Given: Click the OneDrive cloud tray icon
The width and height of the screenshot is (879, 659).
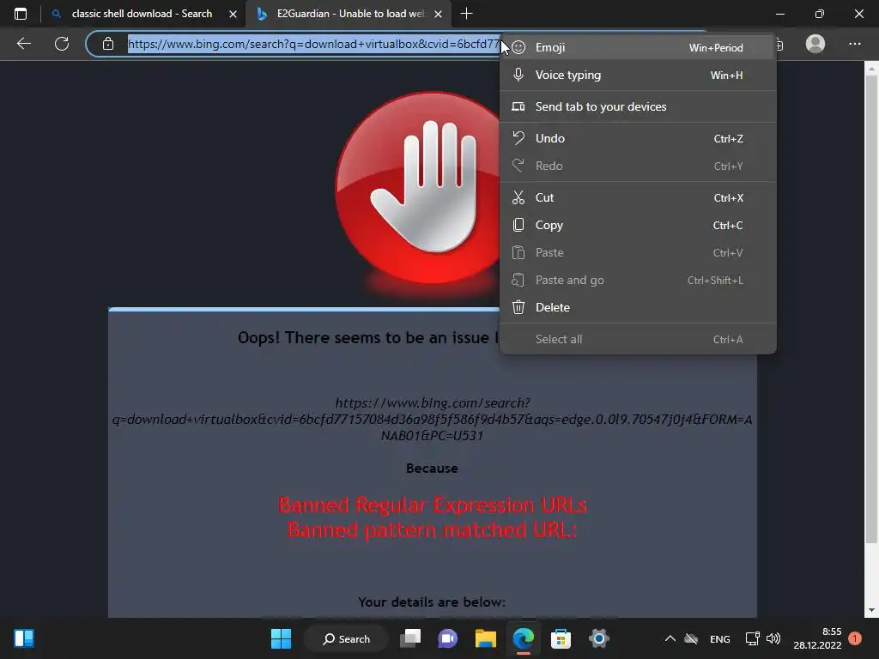Looking at the screenshot, I should click(691, 638).
